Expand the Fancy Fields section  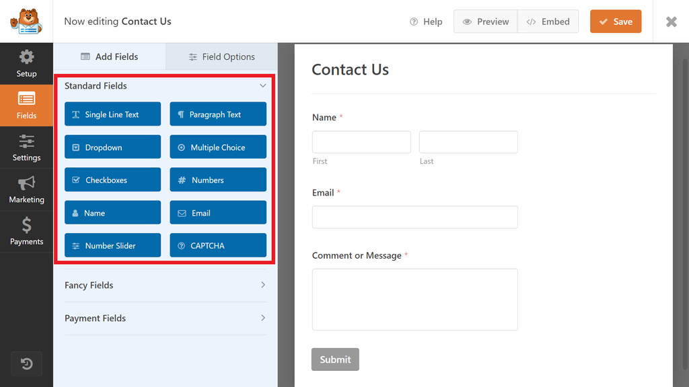coord(166,285)
